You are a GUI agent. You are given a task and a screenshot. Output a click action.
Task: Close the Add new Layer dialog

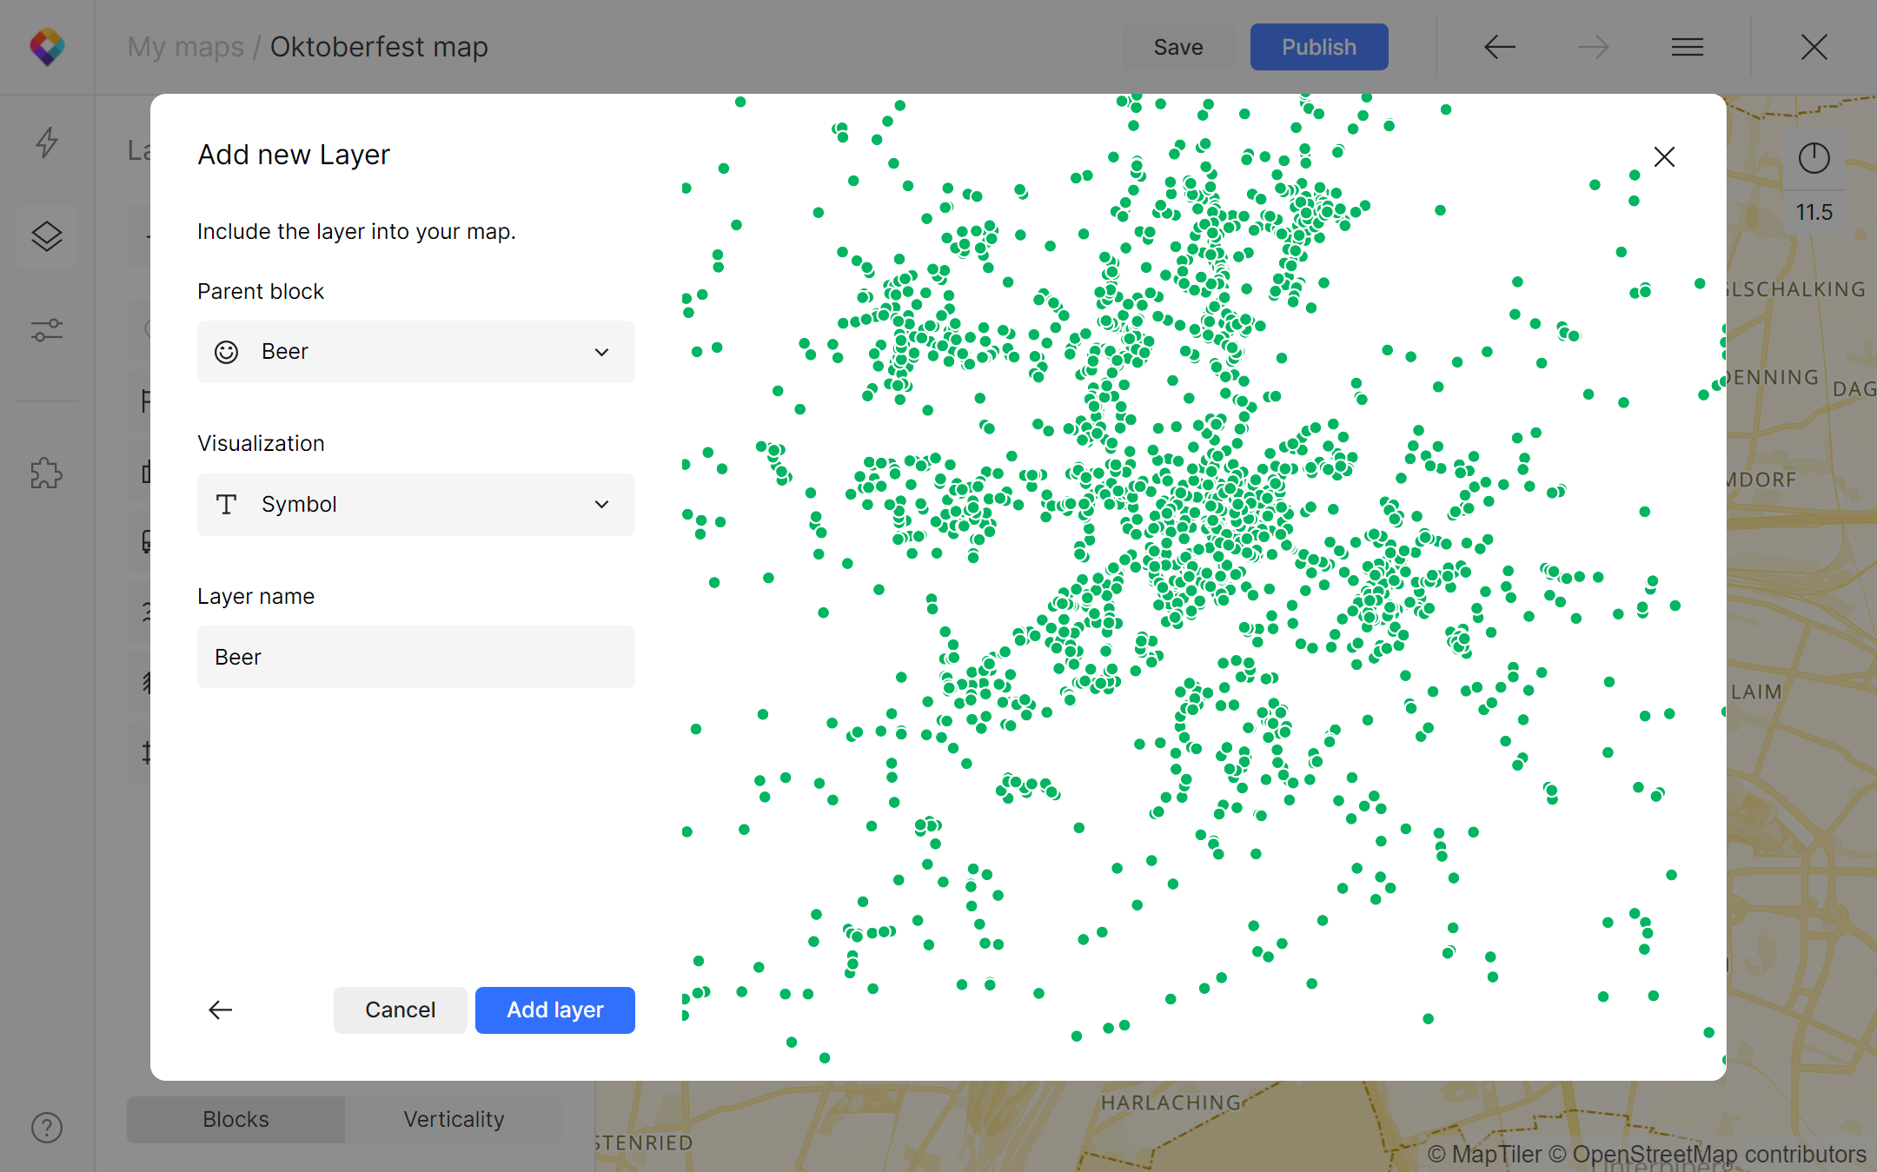[1664, 157]
